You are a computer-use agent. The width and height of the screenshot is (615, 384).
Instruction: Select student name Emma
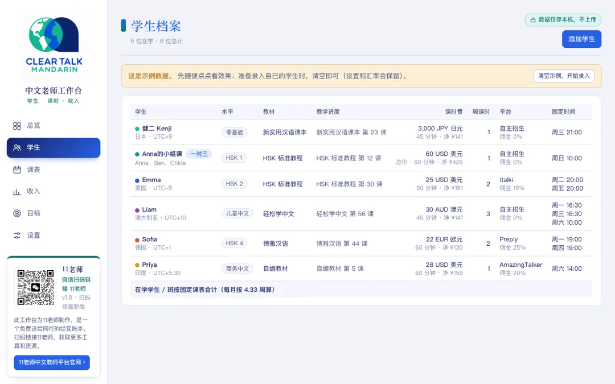(151, 180)
